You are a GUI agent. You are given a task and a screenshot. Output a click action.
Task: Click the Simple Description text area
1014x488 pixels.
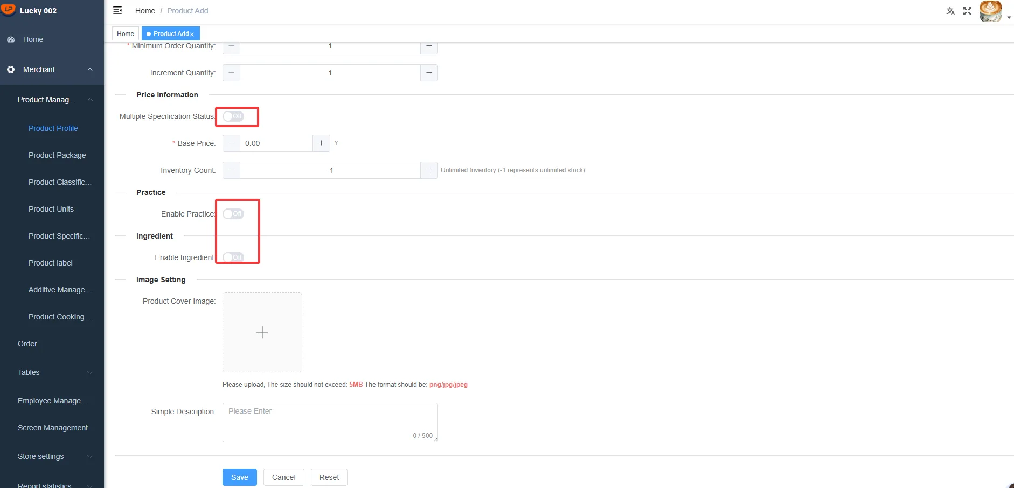coord(330,422)
